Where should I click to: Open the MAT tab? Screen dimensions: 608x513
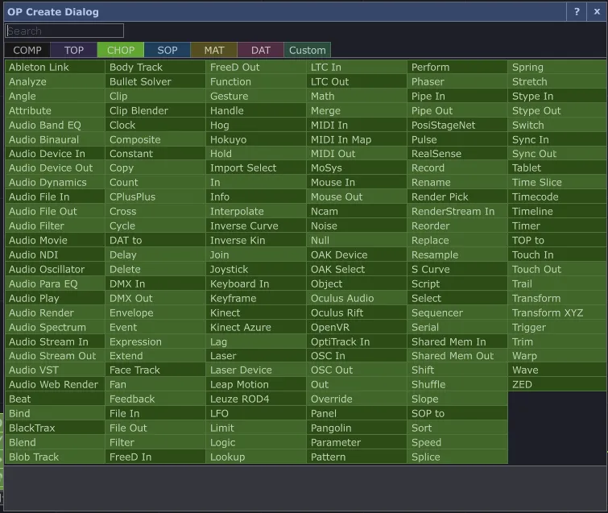[214, 50]
